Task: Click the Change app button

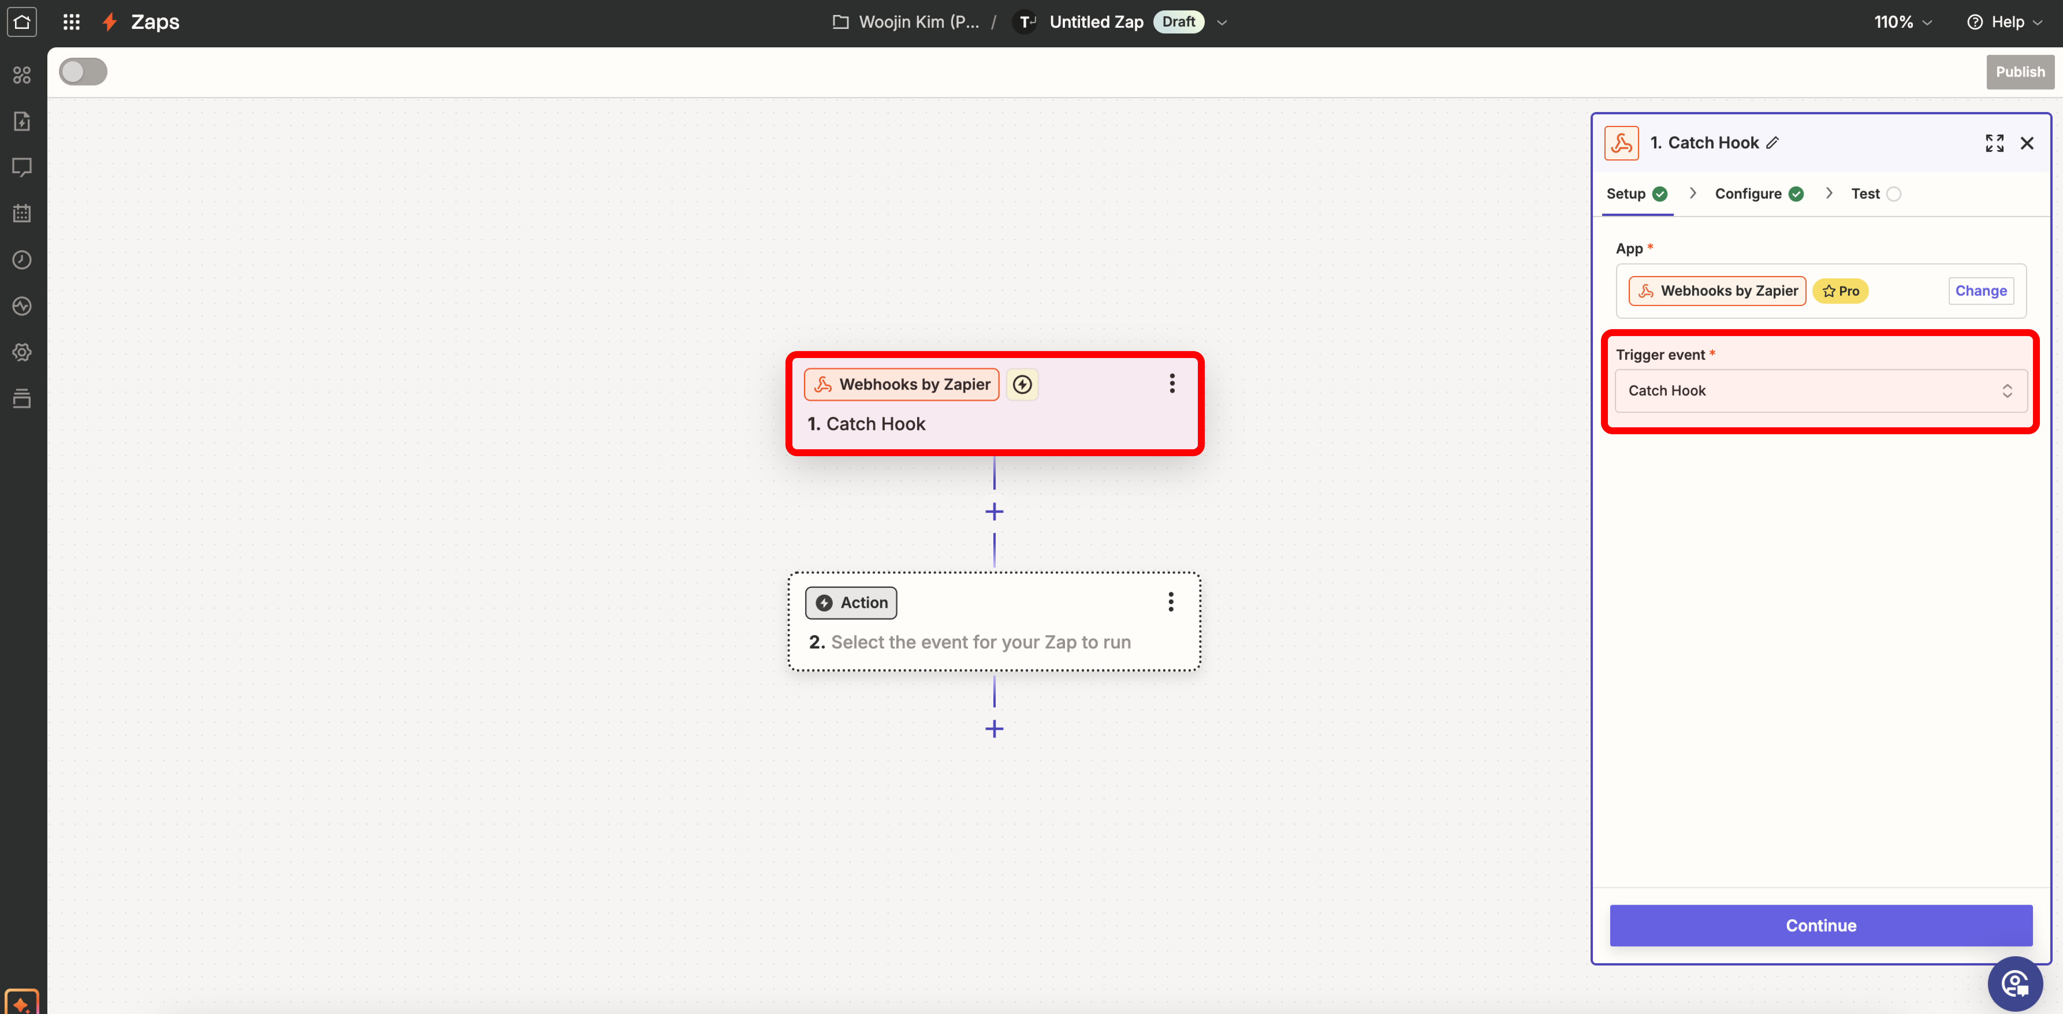Action: coord(1980,291)
